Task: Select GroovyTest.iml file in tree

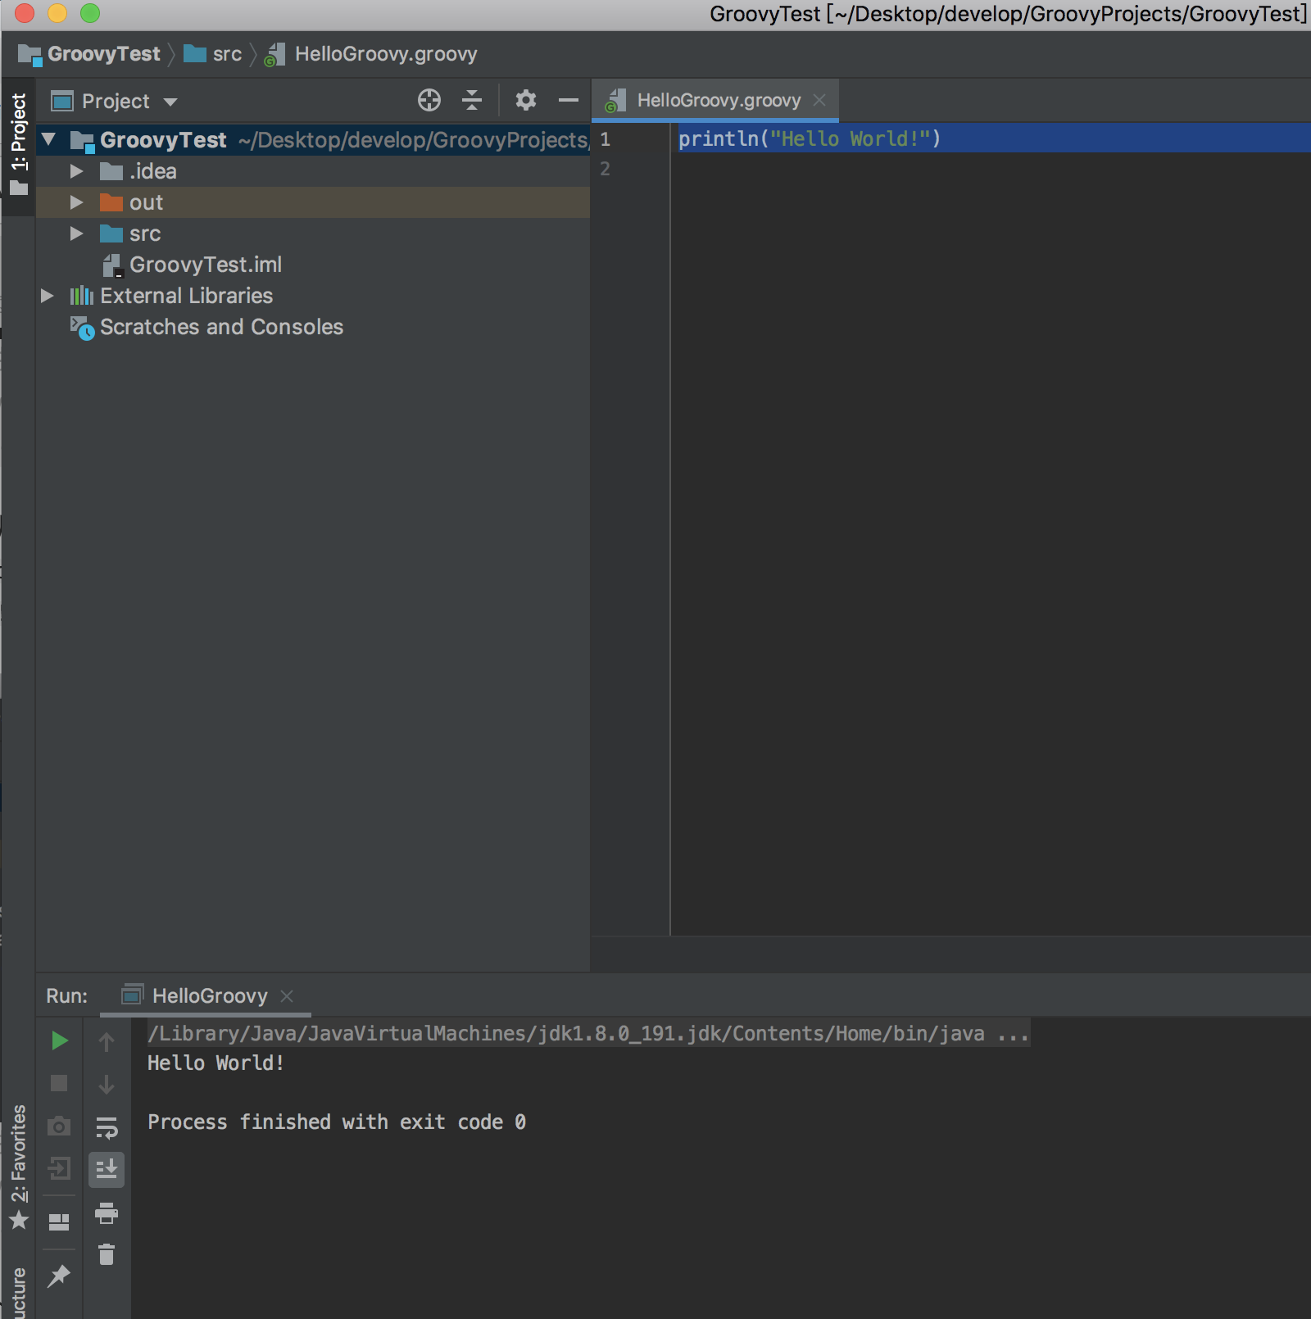Action: 206,265
